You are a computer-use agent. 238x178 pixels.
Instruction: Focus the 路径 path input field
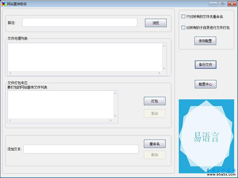[80, 22]
